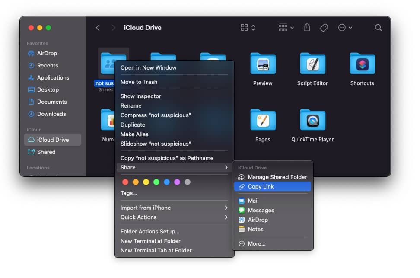Apply the red tag color
This screenshot has height=278, width=420.
(125, 182)
